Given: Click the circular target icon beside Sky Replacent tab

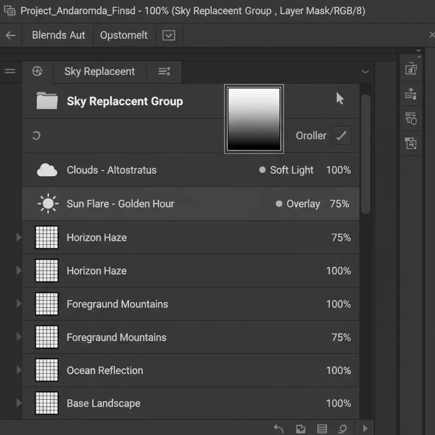Looking at the screenshot, I should pos(37,71).
